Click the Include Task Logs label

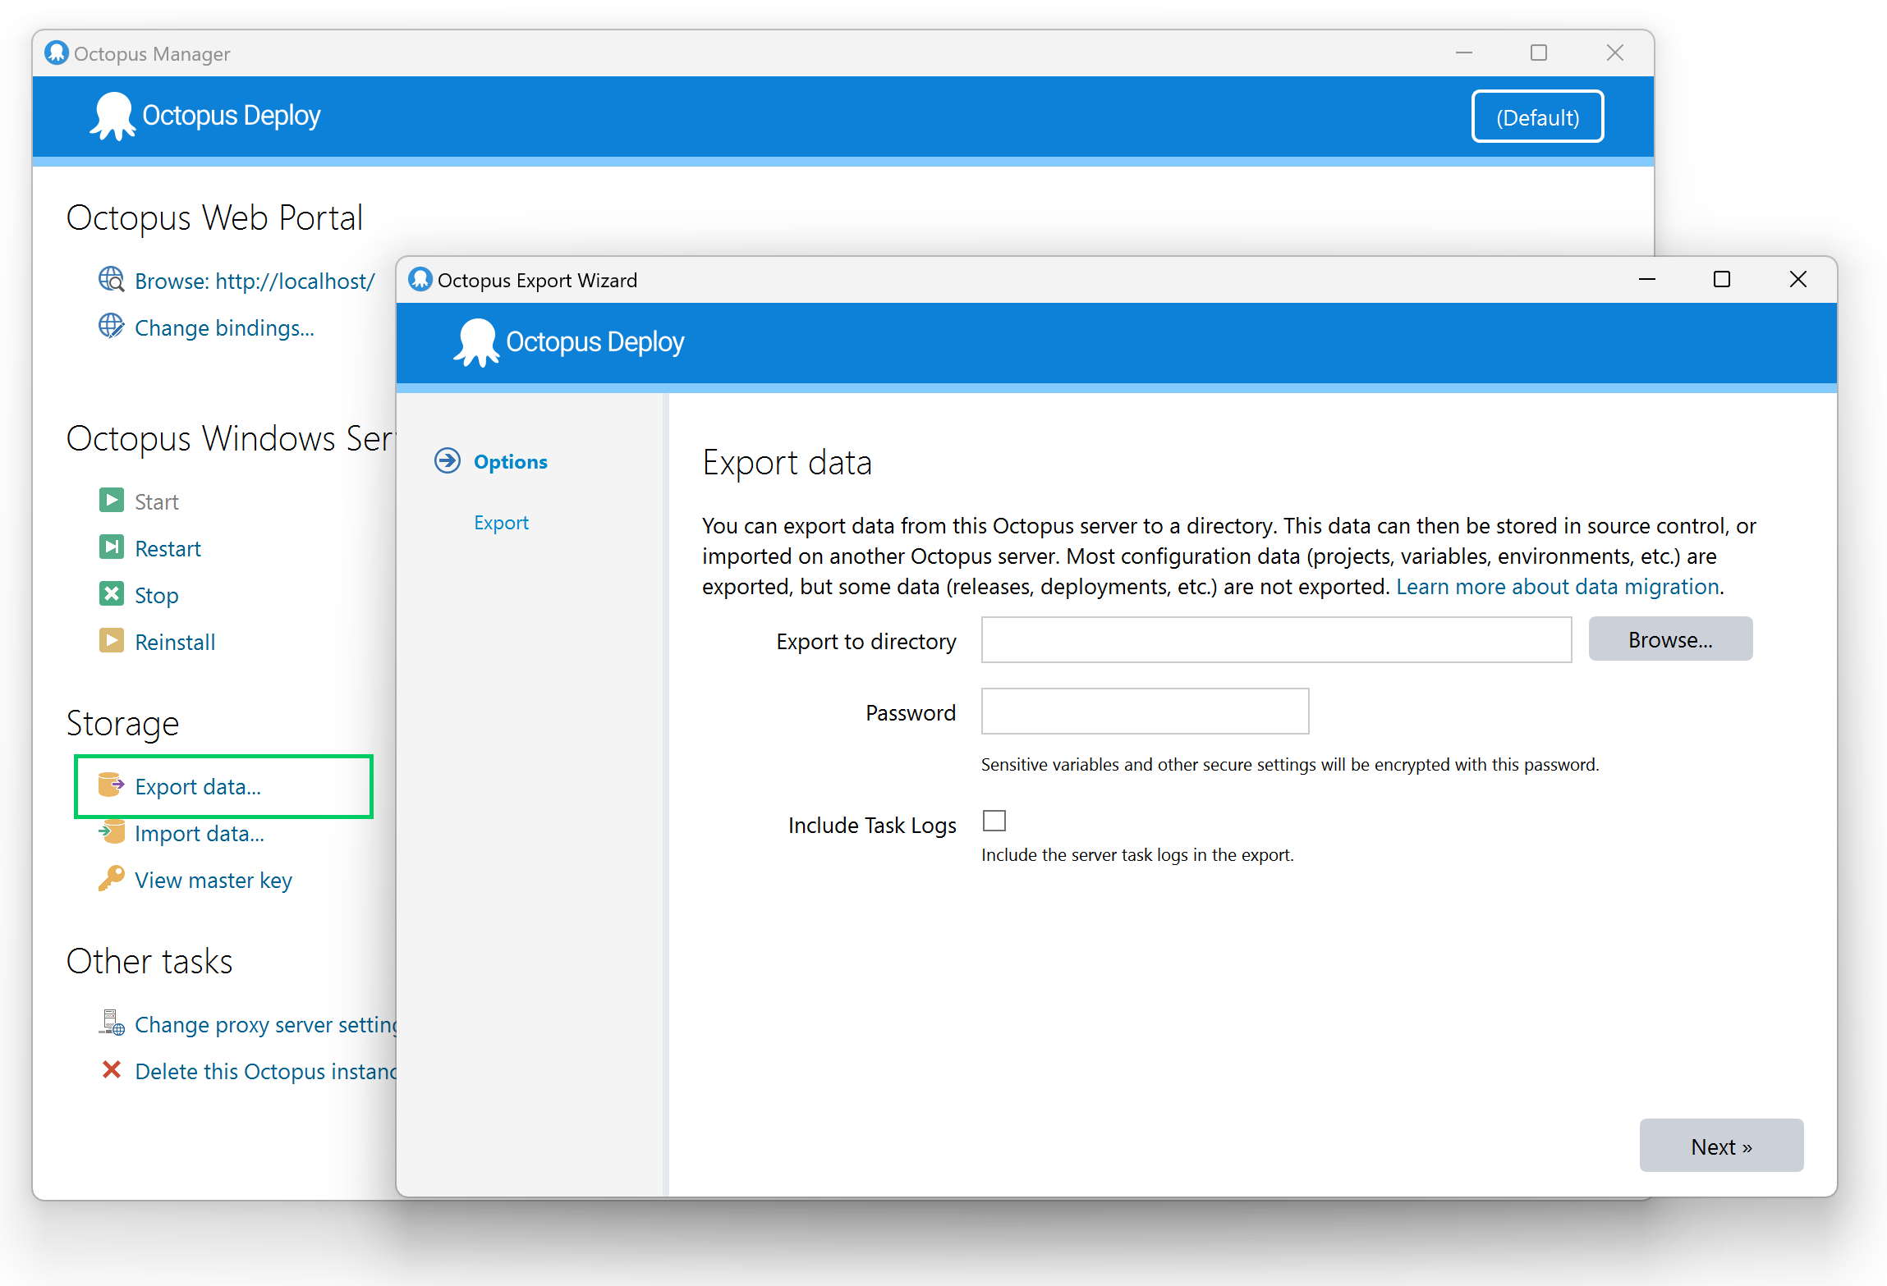coord(872,825)
